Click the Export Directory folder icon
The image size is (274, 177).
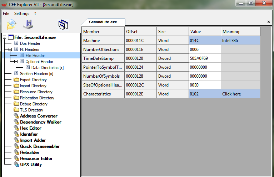16,79
